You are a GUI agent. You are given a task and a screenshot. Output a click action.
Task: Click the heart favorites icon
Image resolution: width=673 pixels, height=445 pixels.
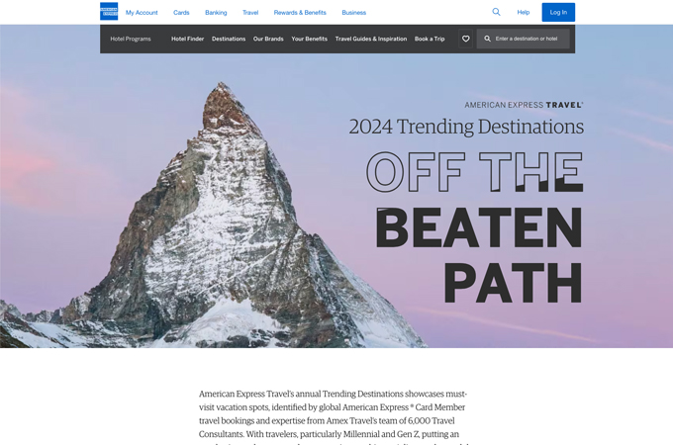point(466,39)
